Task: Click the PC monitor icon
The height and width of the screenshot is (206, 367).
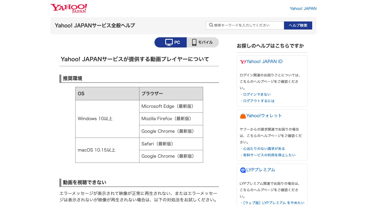Action: pos(169,42)
